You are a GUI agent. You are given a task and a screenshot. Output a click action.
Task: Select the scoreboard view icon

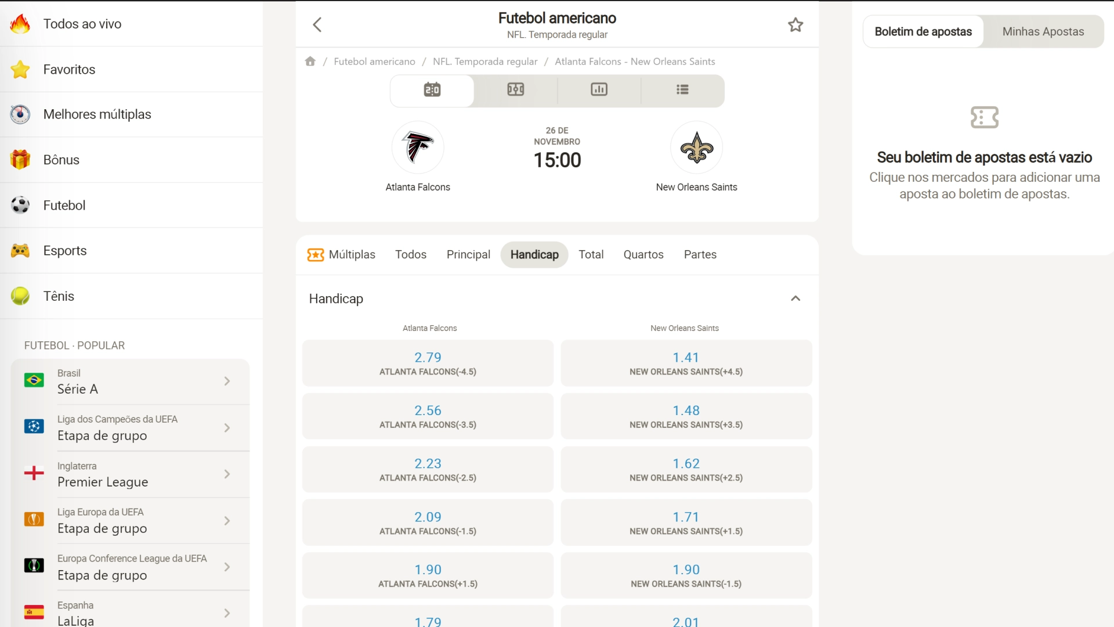coord(432,90)
